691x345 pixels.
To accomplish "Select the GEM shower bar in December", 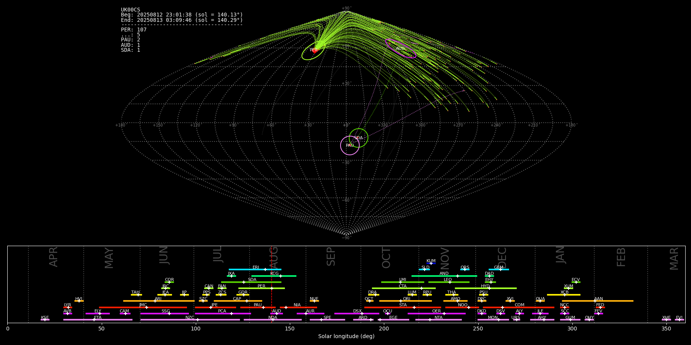I will [x=499, y=269].
